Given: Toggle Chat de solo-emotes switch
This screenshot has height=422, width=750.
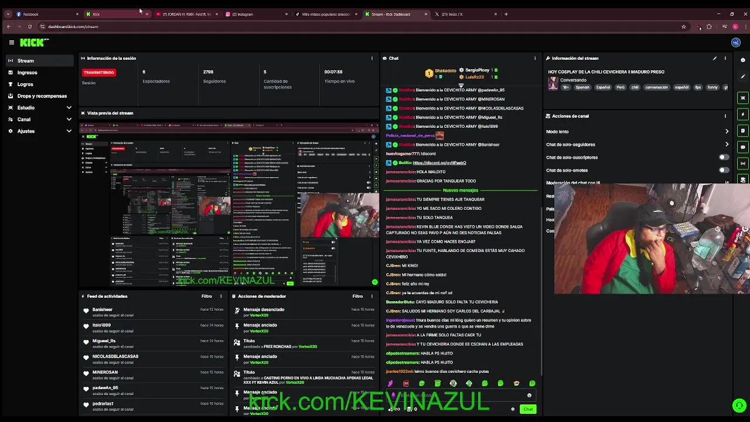Looking at the screenshot, I should pyautogui.click(x=724, y=170).
